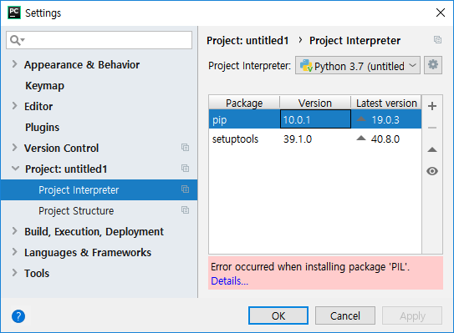454x333 pixels.
Task: Click the minus icon to uninstall package
Action: coord(432,128)
